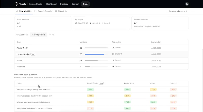The height and width of the screenshot is (112, 203).
Task: Click the Answers collected value 45
Action: click(136, 23)
